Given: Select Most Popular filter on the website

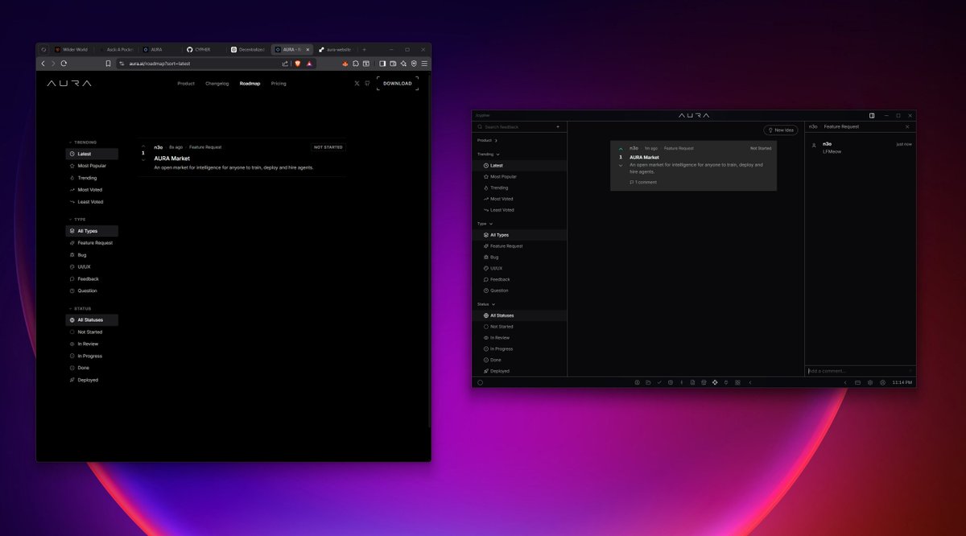Looking at the screenshot, I should pos(92,166).
